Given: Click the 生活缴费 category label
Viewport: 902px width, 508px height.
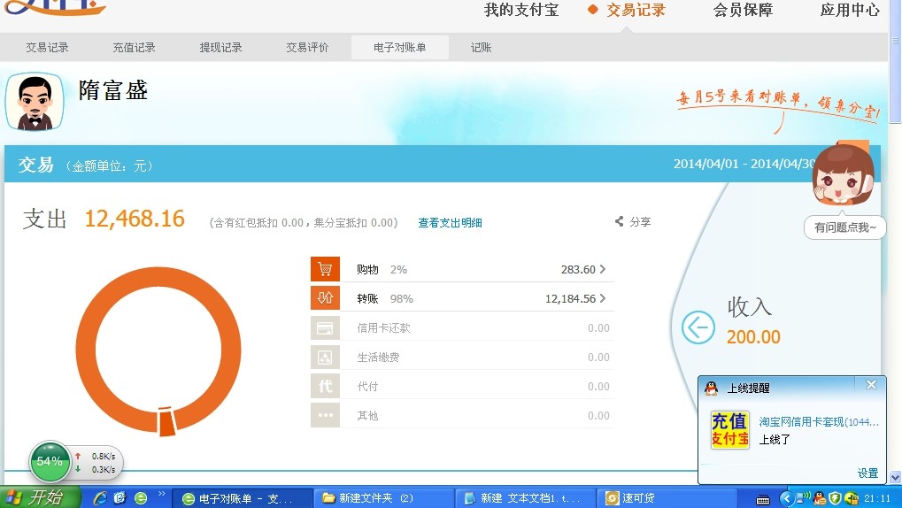Looking at the screenshot, I should (378, 358).
